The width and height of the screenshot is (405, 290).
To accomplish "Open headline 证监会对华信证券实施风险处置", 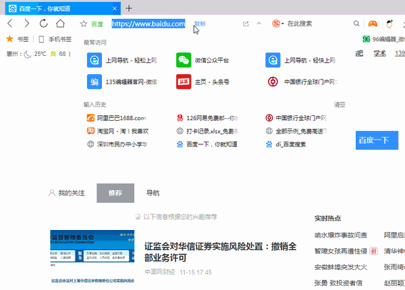I will (220, 252).
